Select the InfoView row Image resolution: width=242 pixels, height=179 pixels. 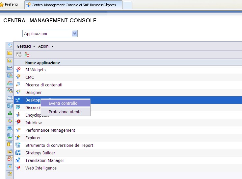pos(128,123)
